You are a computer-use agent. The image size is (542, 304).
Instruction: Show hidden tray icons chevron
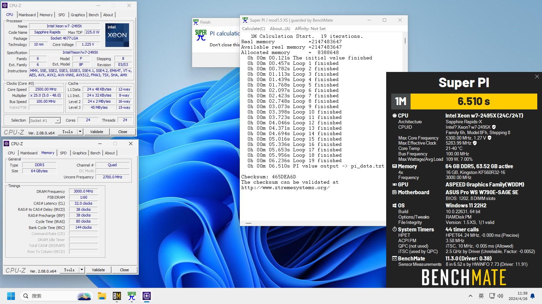point(470,296)
